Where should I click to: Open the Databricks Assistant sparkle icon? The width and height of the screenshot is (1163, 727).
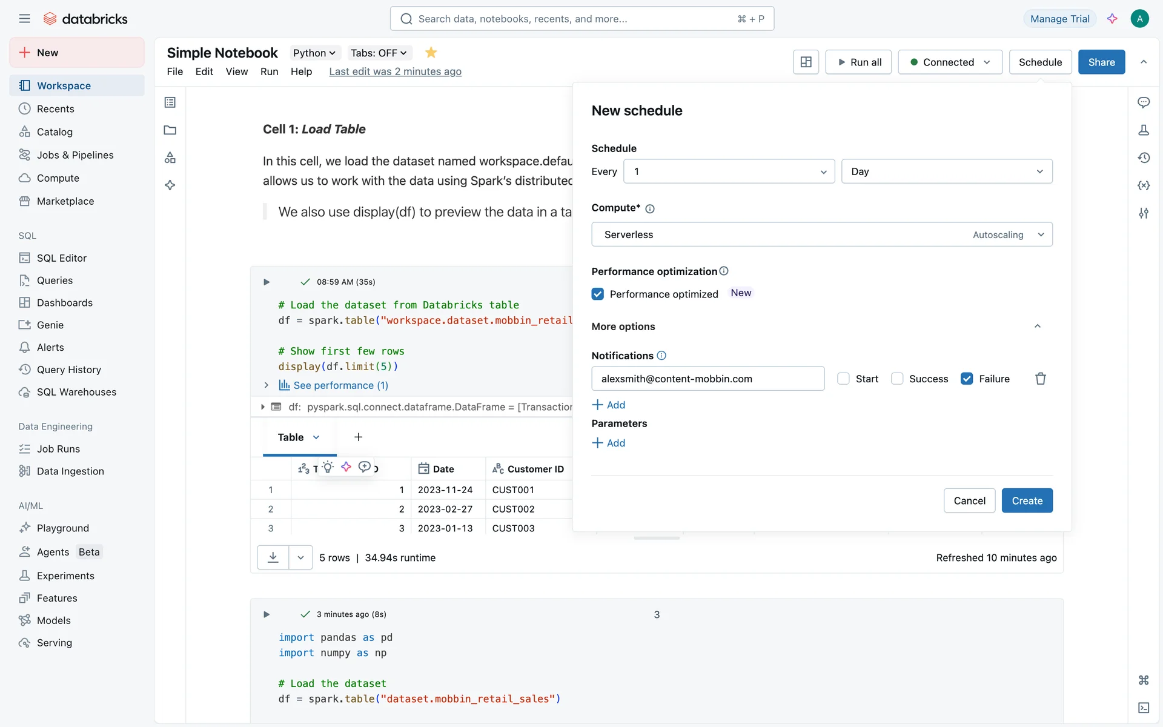click(1112, 19)
